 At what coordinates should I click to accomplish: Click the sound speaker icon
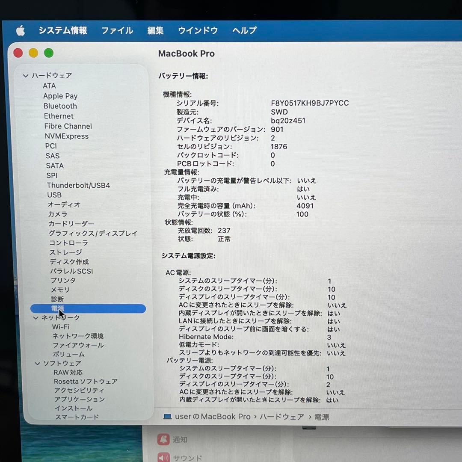click(163, 457)
